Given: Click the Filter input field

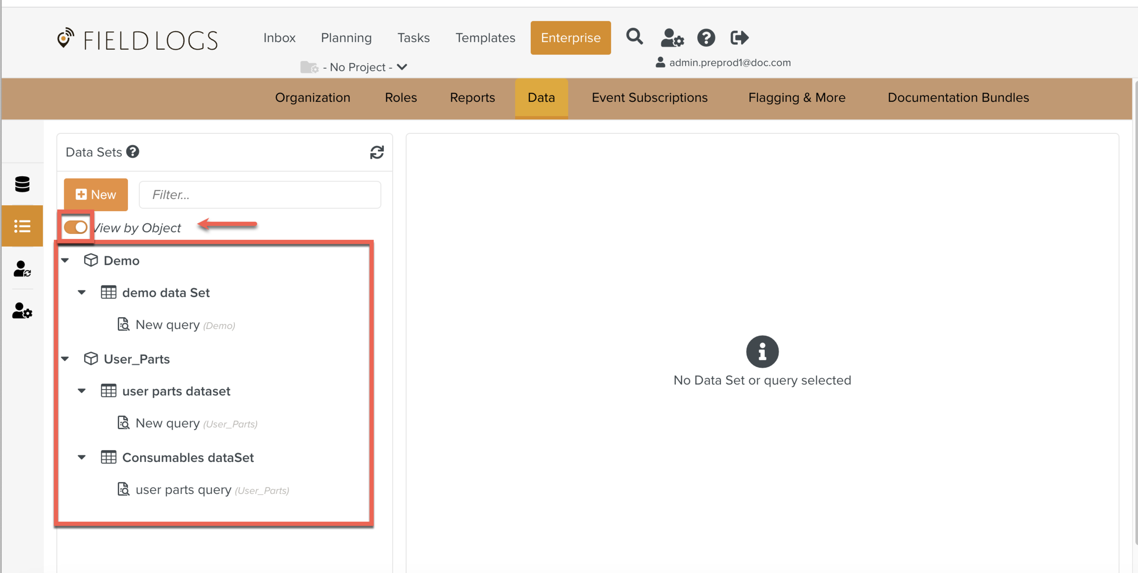Looking at the screenshot, I should point(259,195).
